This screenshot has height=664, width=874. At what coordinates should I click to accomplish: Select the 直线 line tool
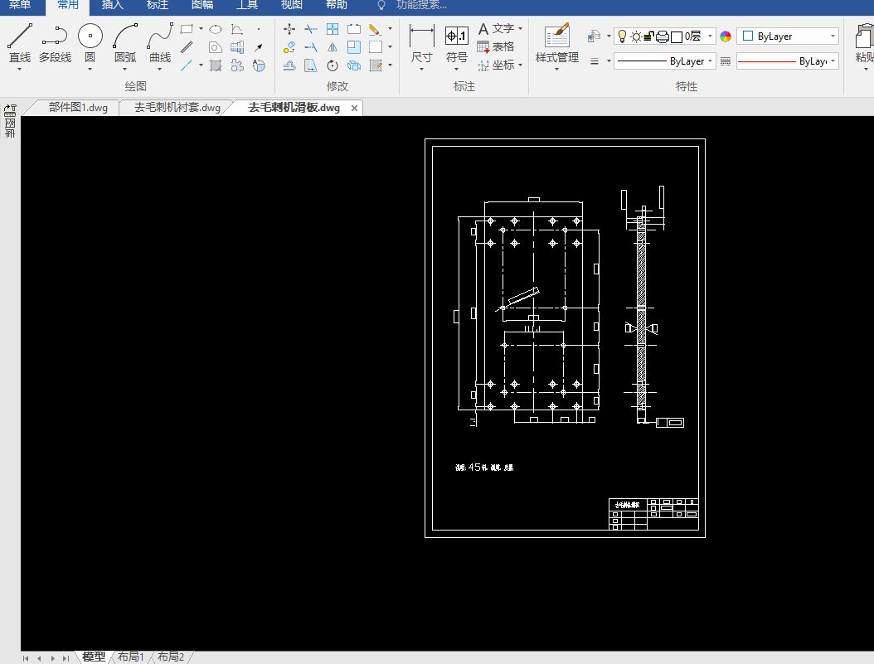20,42
